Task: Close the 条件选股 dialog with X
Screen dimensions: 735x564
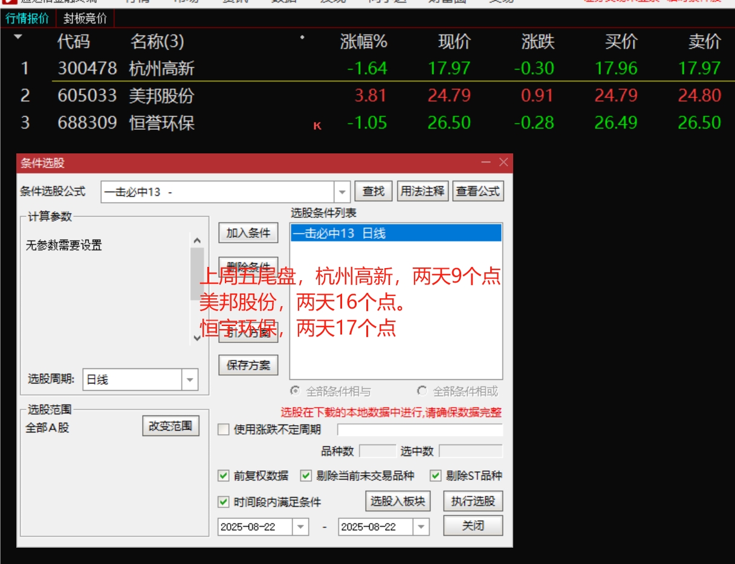Action: click(503, 162)
